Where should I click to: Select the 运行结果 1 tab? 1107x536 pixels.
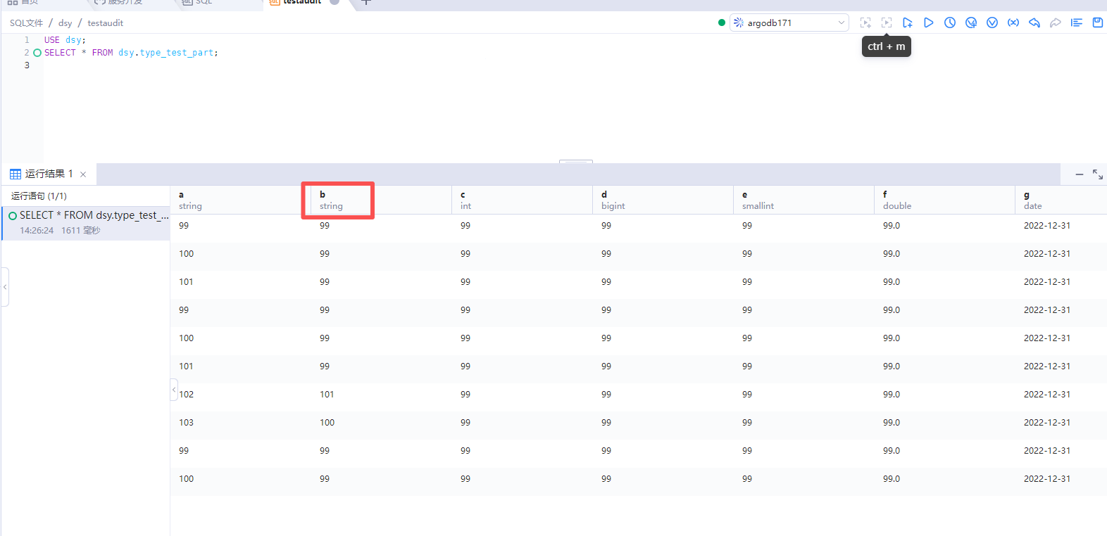point(42,174)
